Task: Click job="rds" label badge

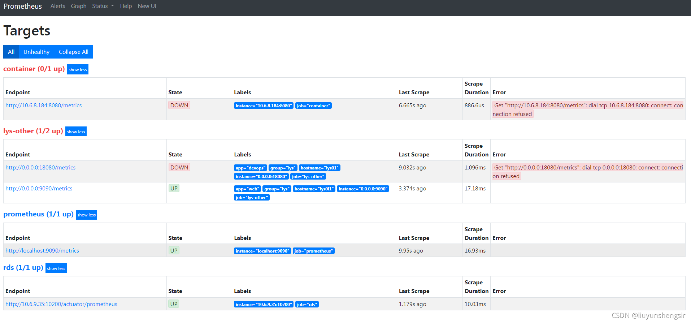Action: [307, 305]
